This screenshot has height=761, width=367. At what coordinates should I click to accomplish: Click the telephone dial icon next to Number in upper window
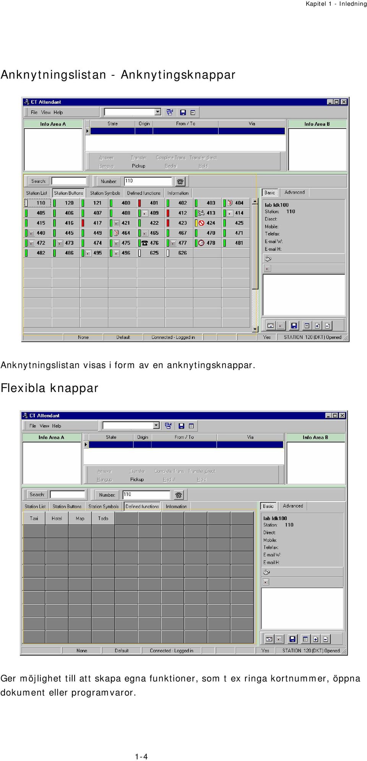pos(180,181)
